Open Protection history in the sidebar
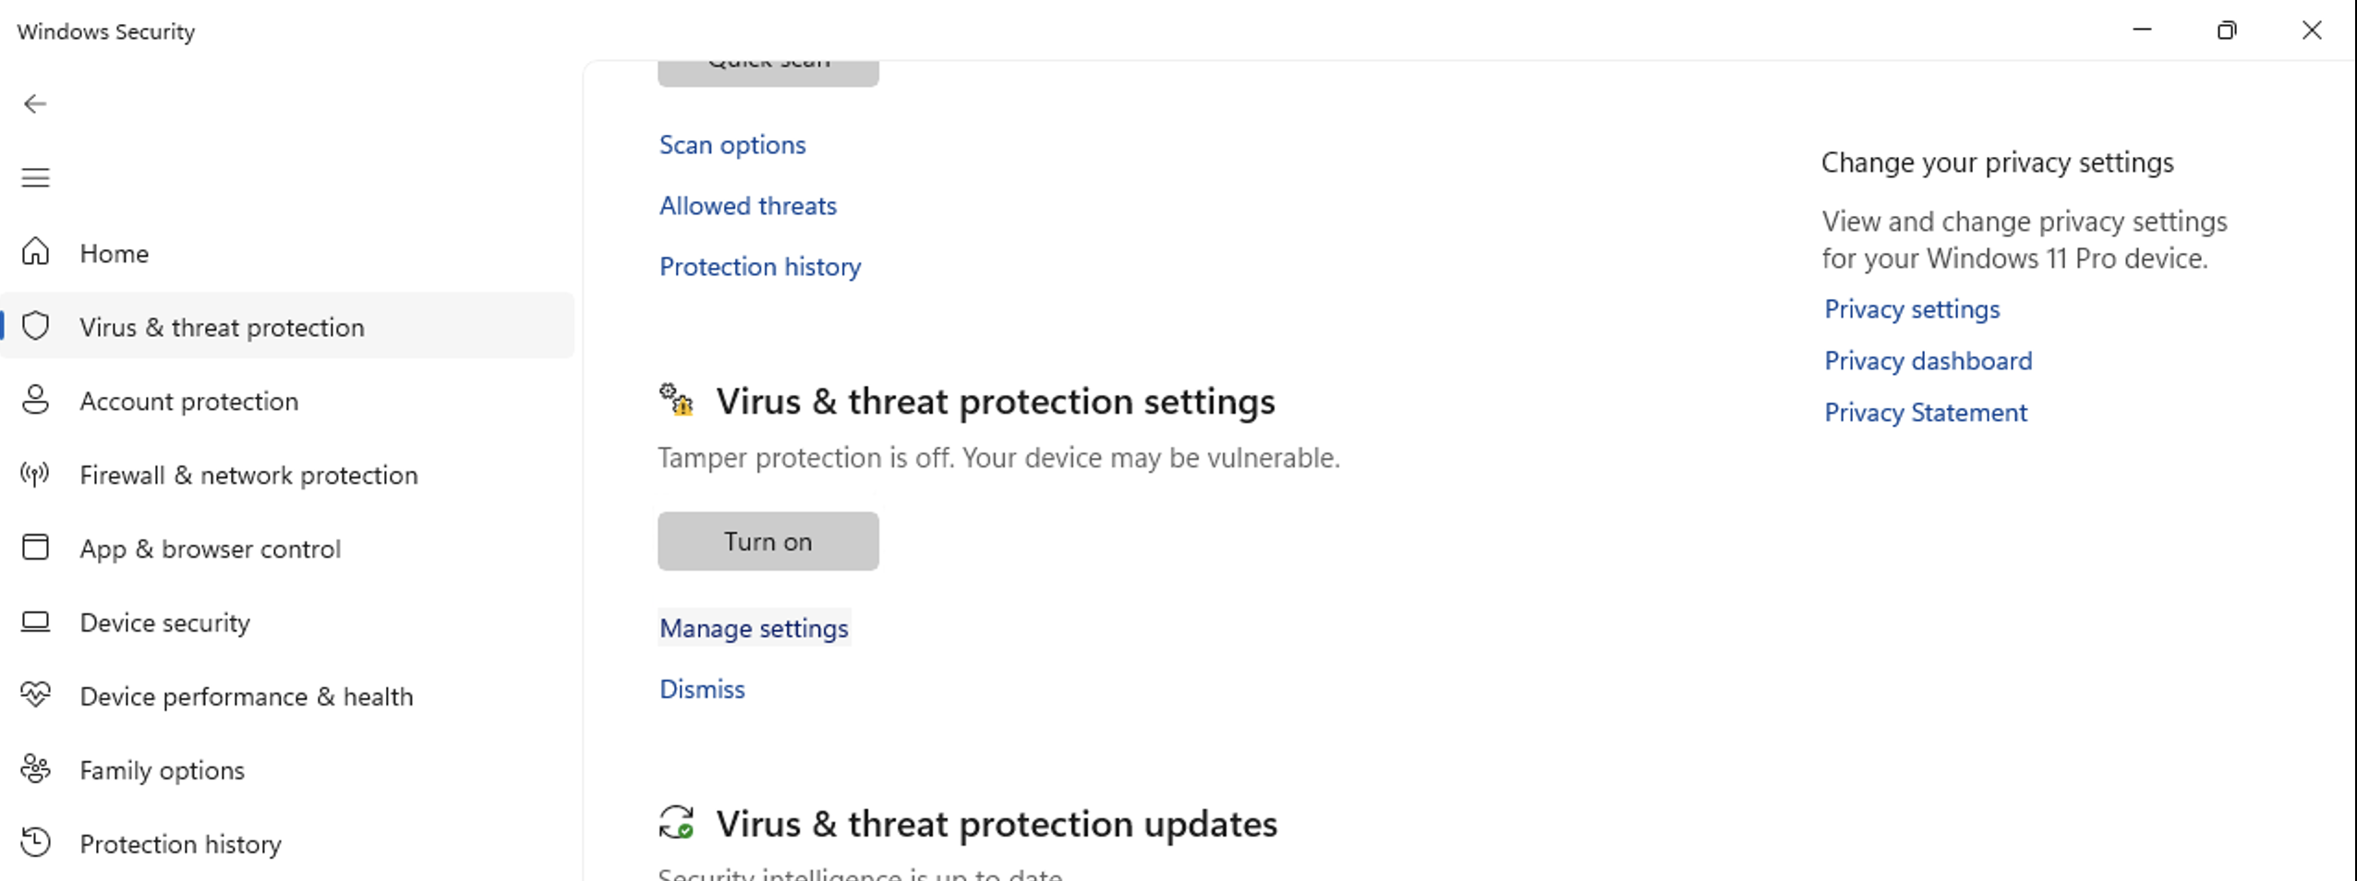Image resolution: width=2357 pixels, height=881 pixels. (180, 844)
